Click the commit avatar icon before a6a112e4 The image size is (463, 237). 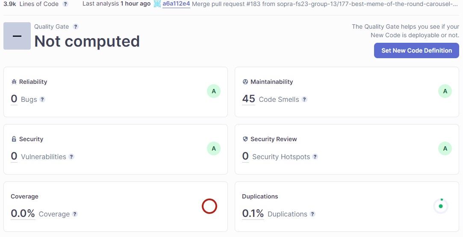click(157, 4)
